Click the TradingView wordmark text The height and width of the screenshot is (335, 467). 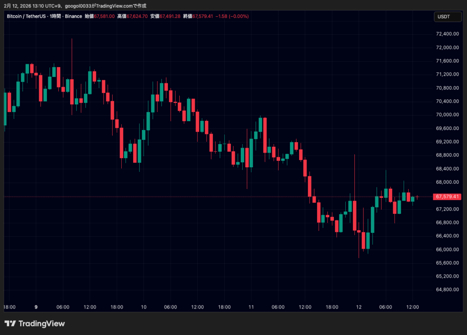click(41, 324)
